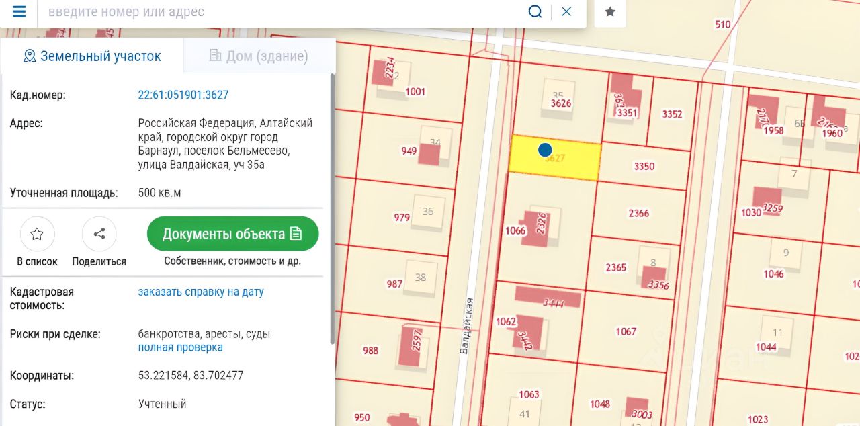Select parcel 1046 on the map

[773, 273]
